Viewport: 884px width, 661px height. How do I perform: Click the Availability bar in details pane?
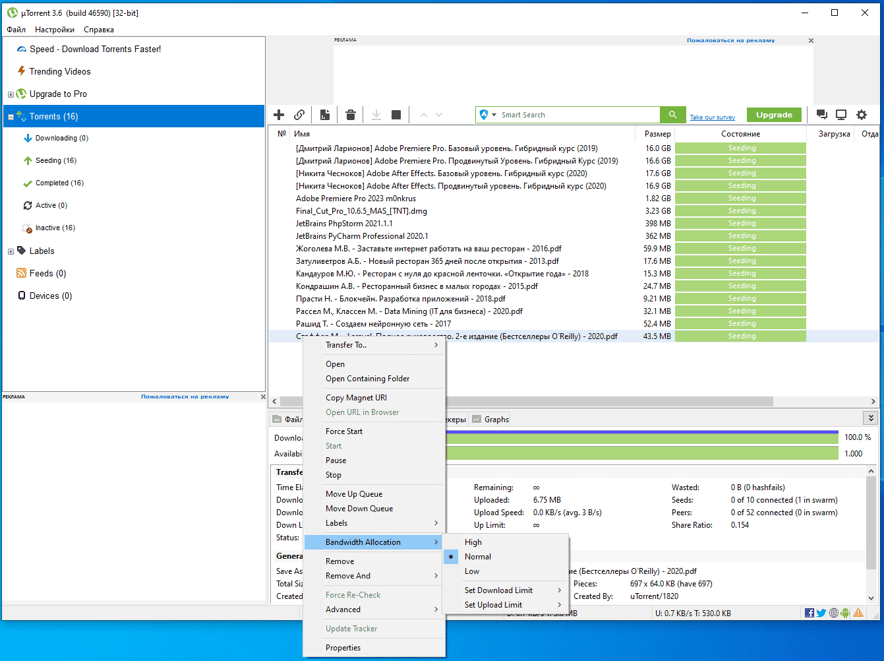tap(642, 453)
